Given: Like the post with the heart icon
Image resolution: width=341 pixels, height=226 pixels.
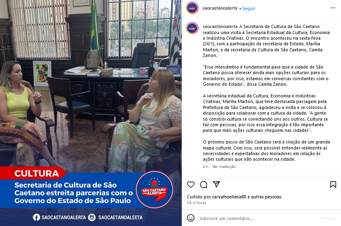Looking at the screenshot, I should click(x=191, y=185).
